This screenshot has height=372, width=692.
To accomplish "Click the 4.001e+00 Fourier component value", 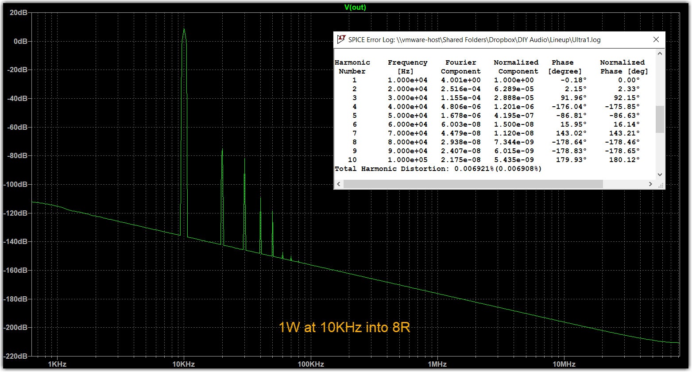I will [x=460, y=80].
